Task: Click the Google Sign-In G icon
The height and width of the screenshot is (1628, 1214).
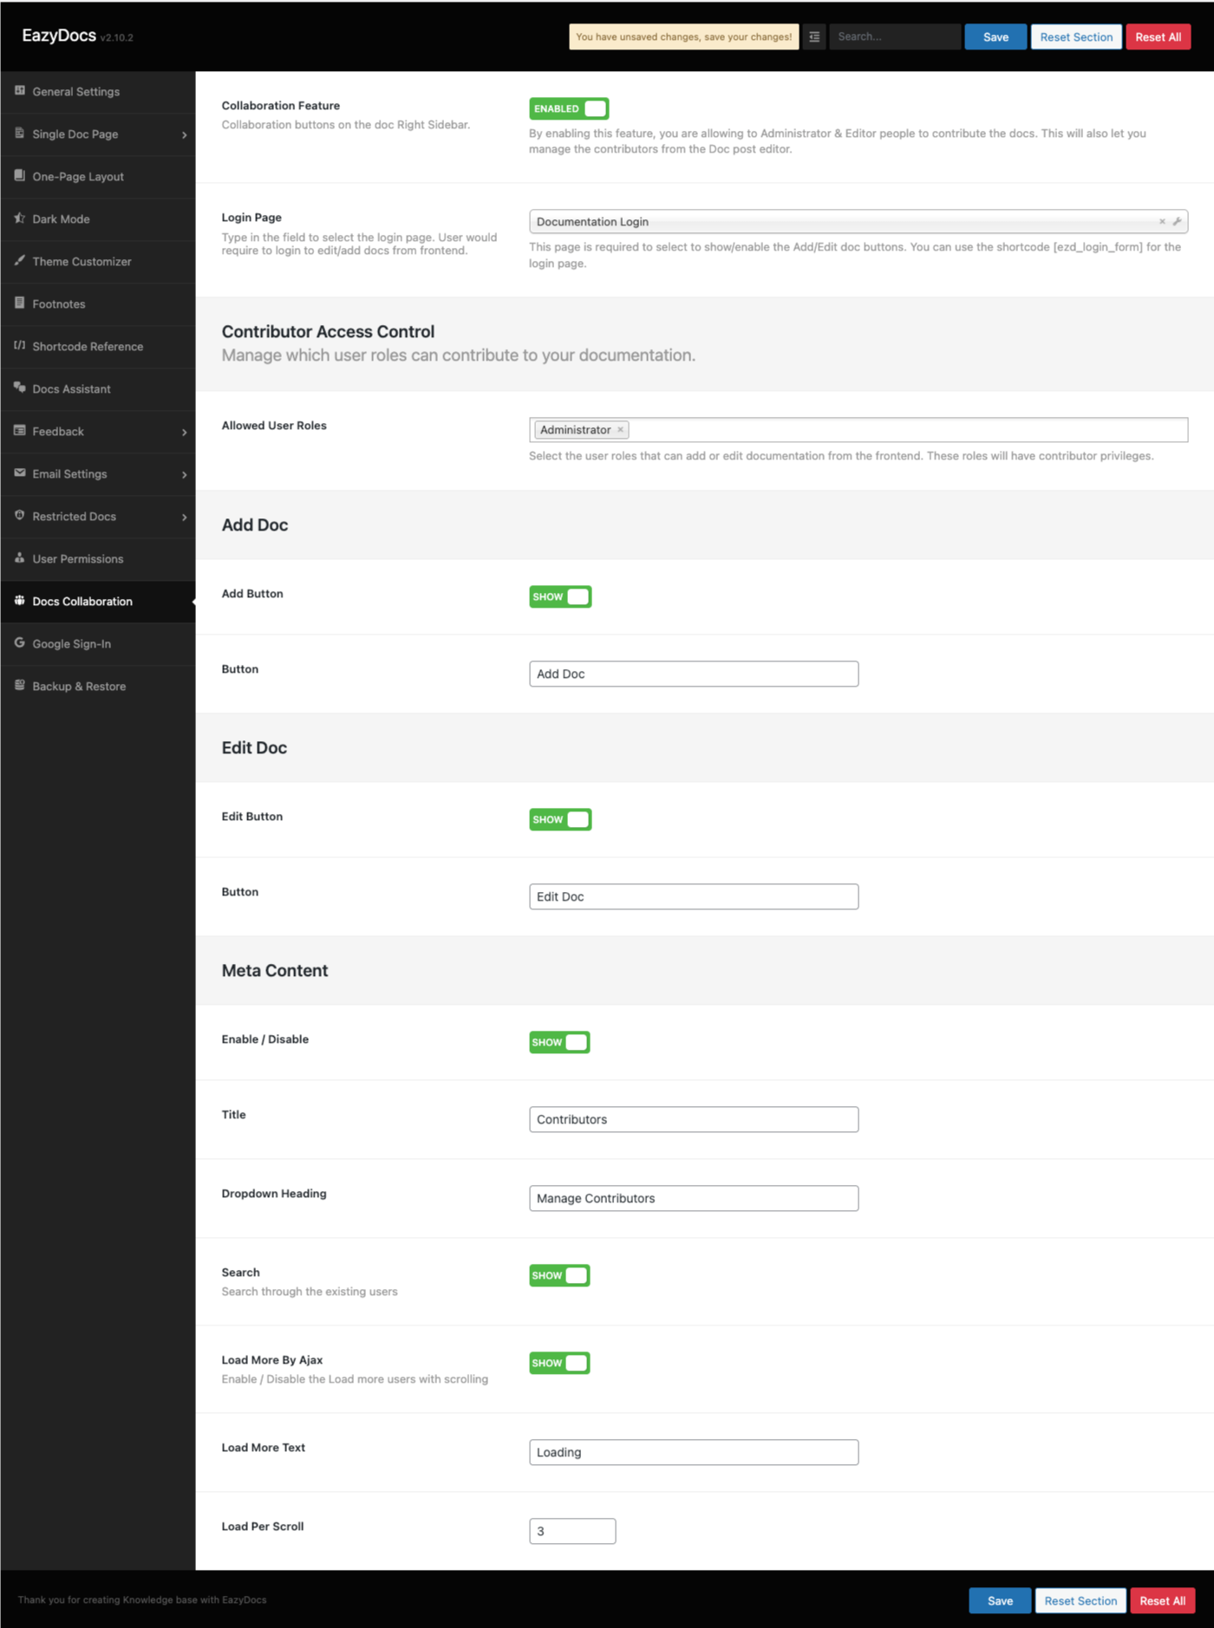Action: pos(19,643)
